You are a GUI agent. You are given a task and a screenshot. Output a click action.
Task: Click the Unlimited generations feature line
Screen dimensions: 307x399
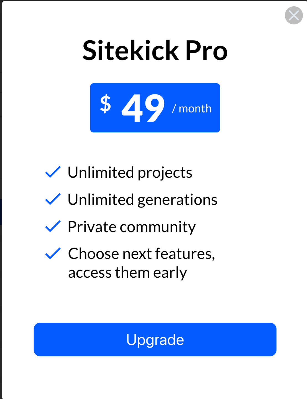pos(142,199)
